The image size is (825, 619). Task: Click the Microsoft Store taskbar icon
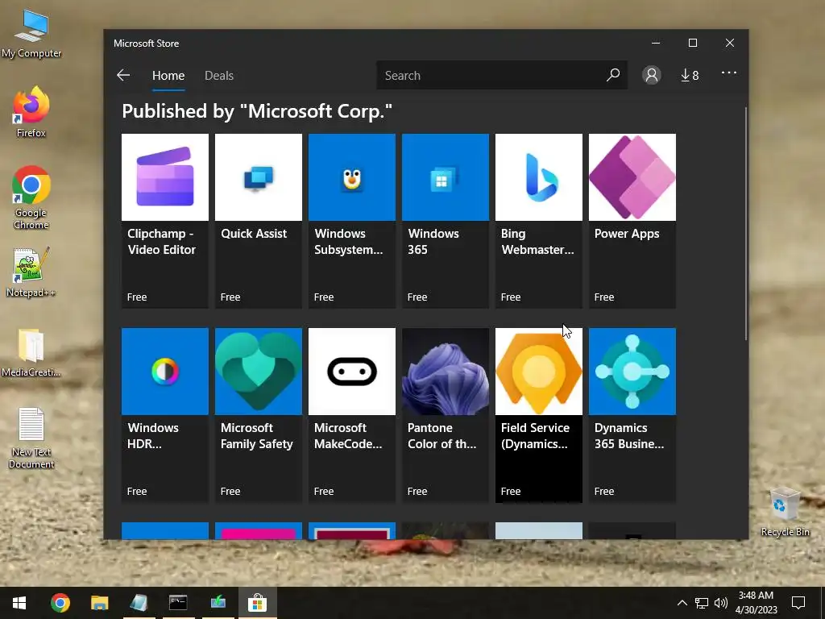click(257, 603)
